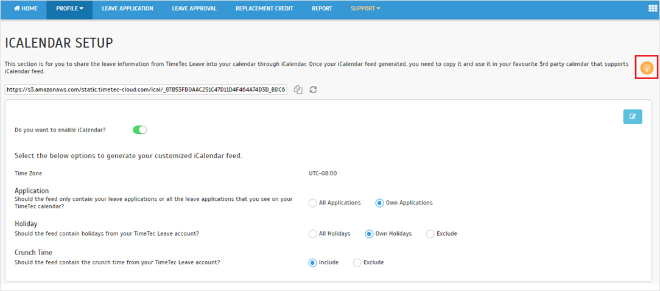
Task: Go to Leave Approval menu
Action: (x=194, y=9)
